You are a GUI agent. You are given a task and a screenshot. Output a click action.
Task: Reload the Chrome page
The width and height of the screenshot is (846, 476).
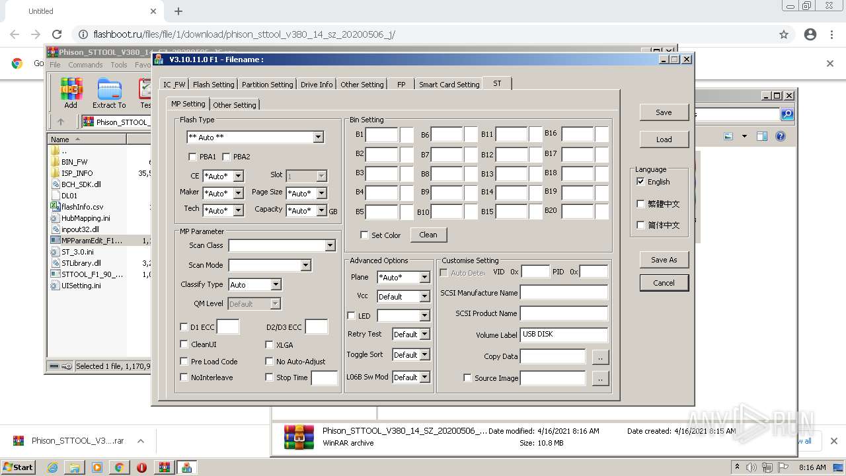57,34
